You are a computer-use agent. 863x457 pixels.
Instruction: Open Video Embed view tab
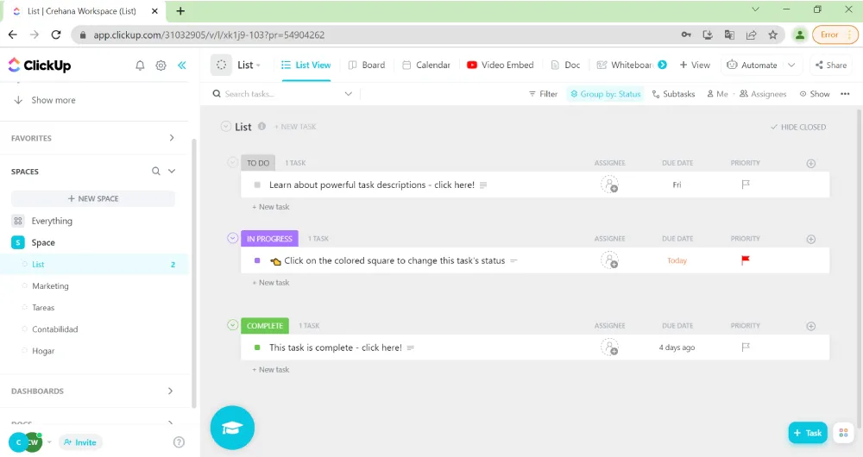click(501, 65)
